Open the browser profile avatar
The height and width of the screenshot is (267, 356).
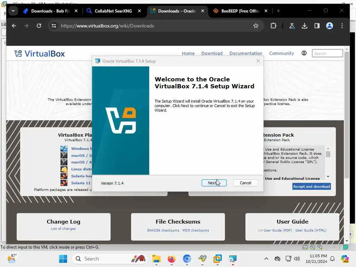tap(330, 26)
